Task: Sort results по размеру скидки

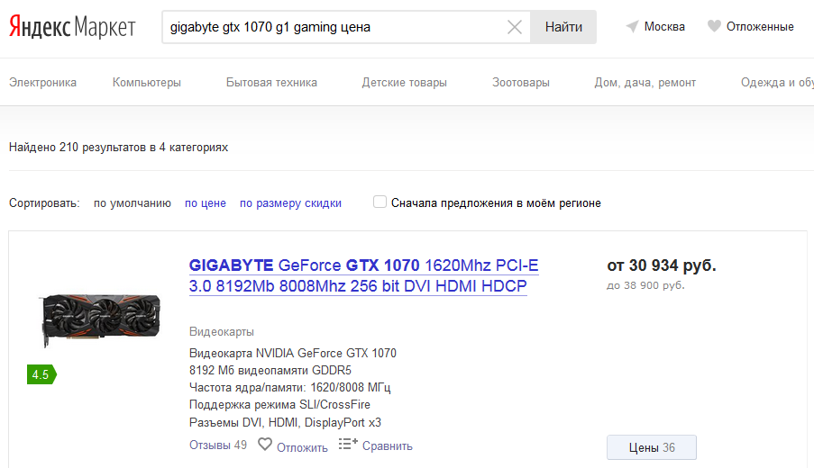Action: (x=290, y=203)
